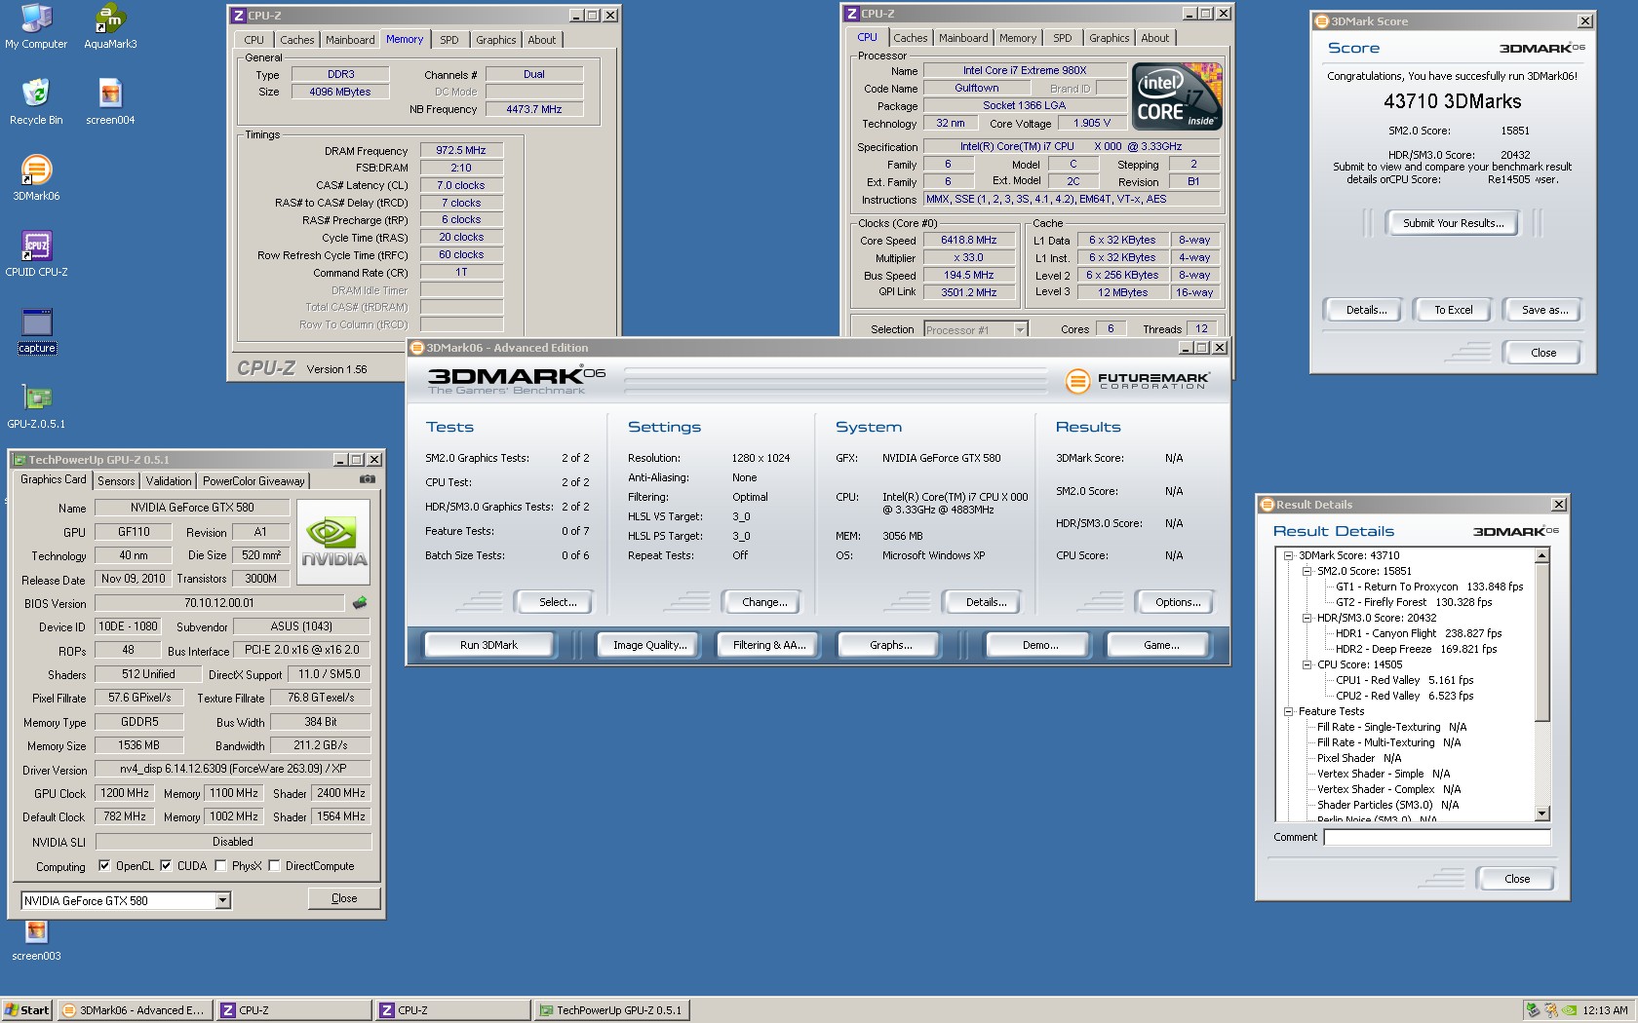
Task: Click the Run 3DMark button
Action: [x=488, y=645]
